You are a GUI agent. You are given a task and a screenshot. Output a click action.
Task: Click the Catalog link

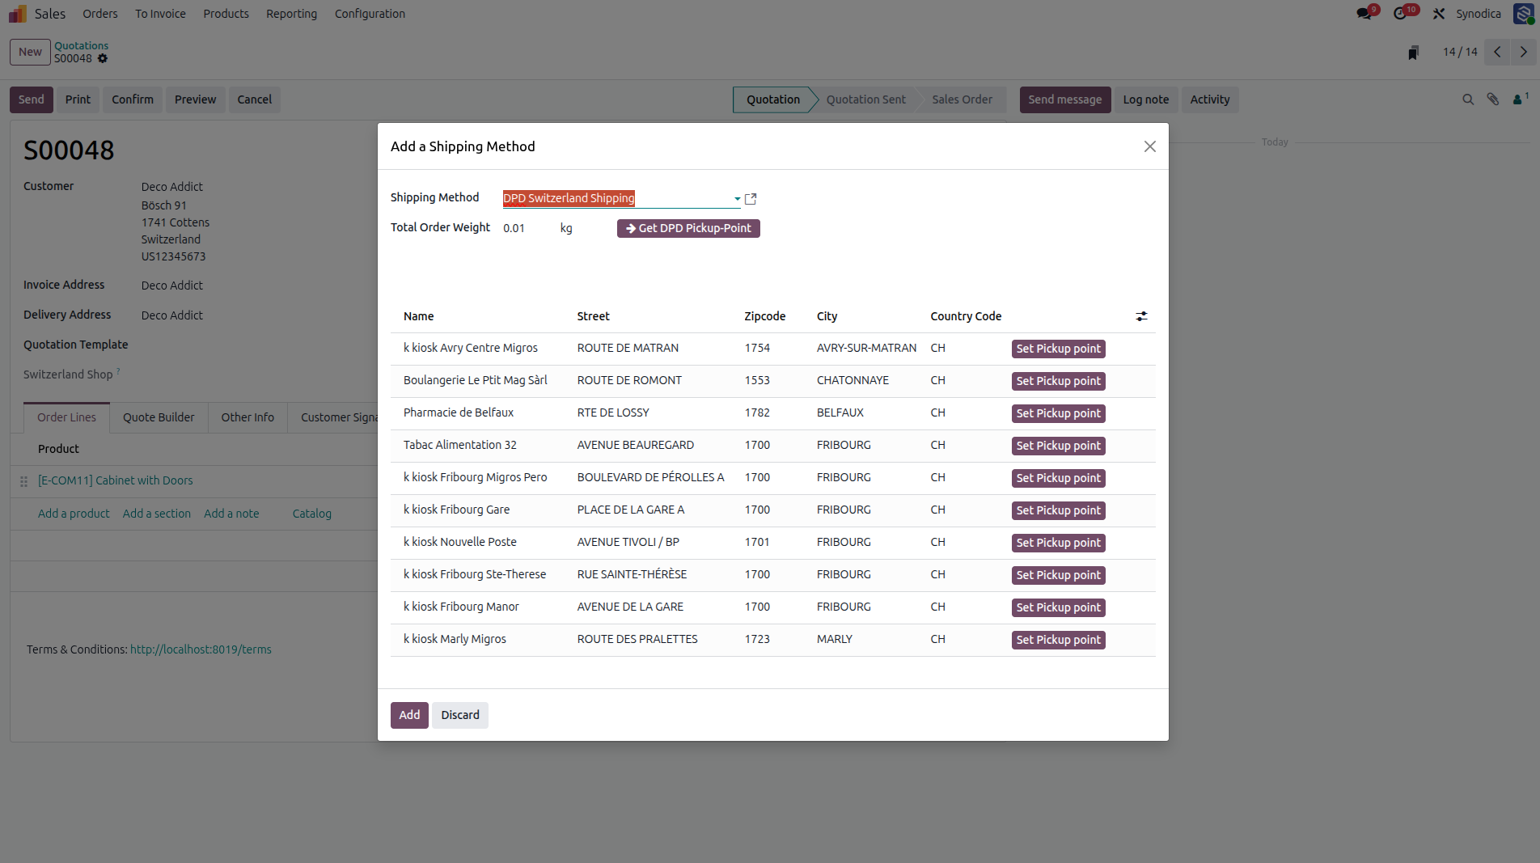pyautogui.click(x=311, y=514)
